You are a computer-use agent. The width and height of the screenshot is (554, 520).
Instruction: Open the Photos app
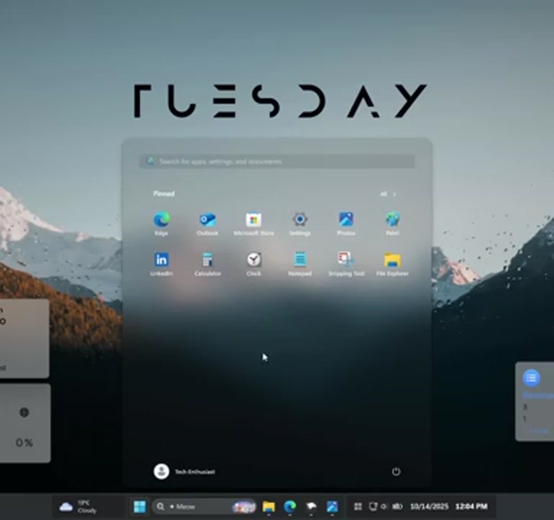pyautogui.click(x=345, y=220)
